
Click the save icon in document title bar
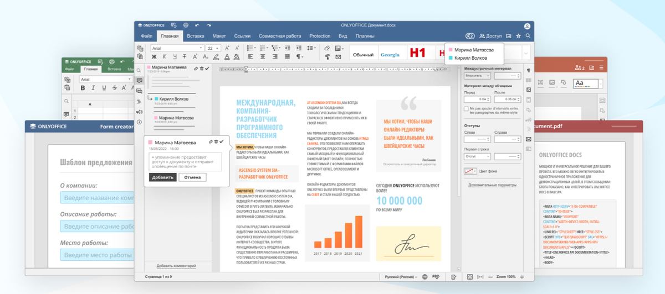click(173, 25)
